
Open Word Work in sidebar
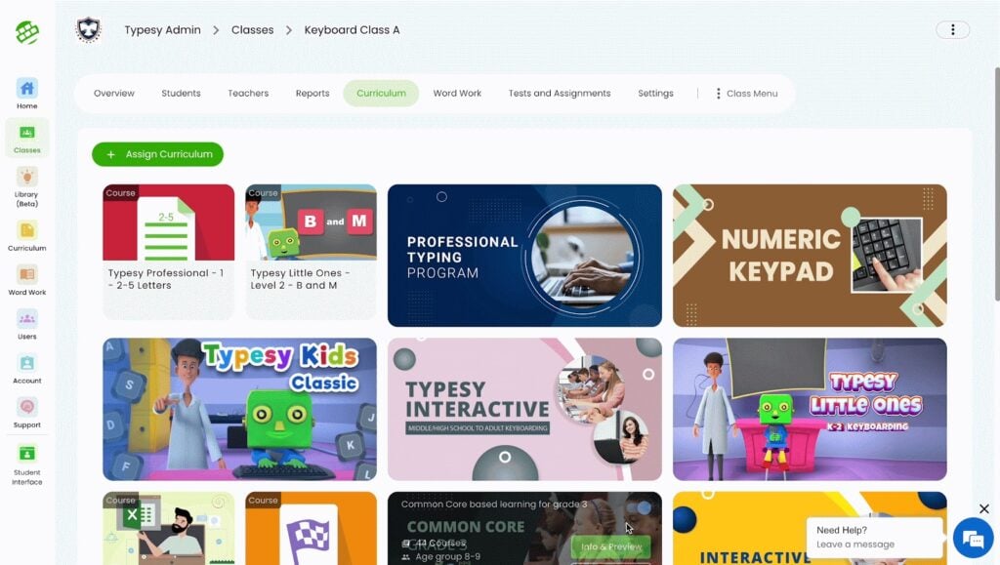[x=26, y=280]
